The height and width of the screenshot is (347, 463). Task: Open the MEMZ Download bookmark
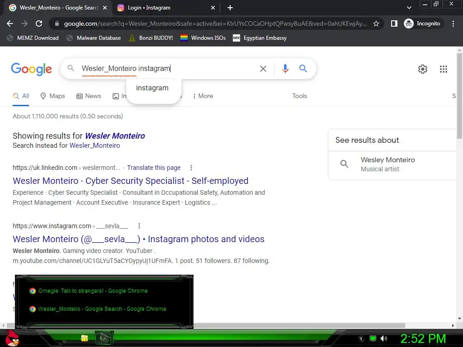click(x=33, y=38)
